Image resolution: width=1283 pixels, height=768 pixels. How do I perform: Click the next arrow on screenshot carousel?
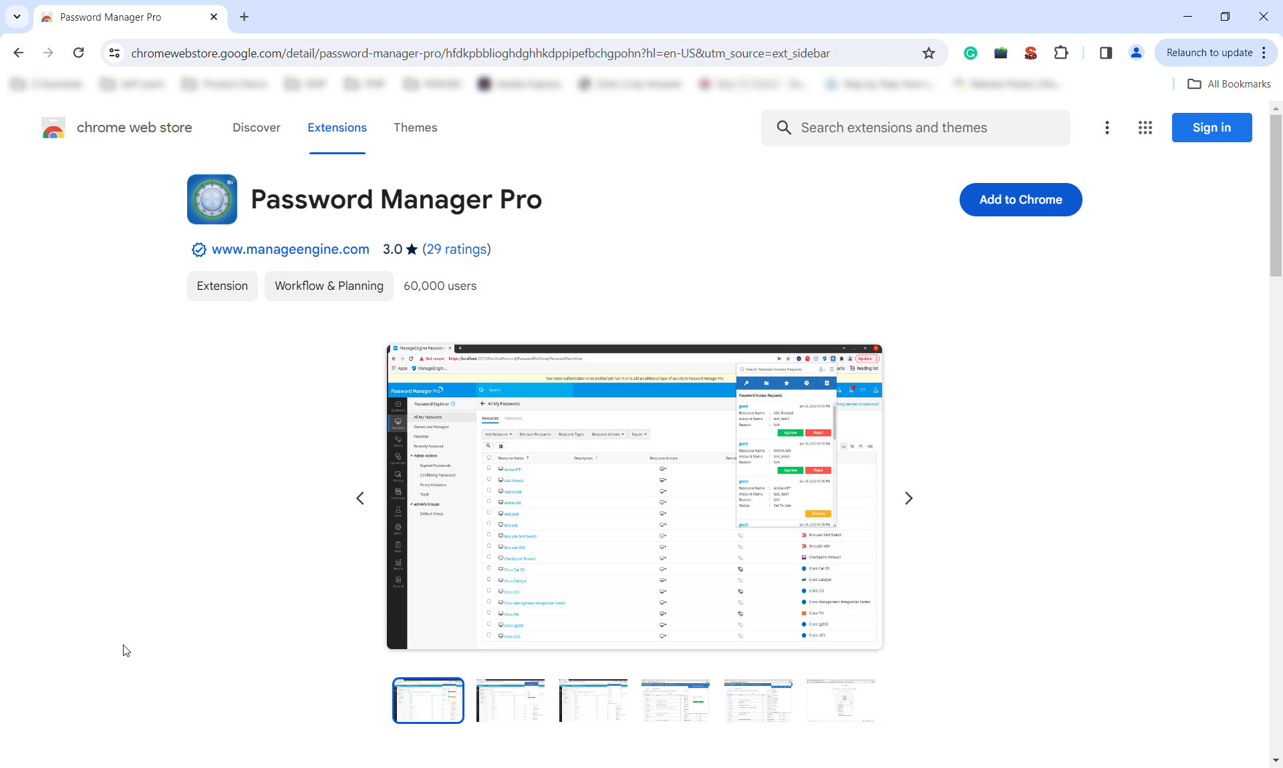[x=909, y=498]
